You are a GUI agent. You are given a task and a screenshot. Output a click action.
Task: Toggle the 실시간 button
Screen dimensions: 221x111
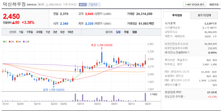point(83,5)
